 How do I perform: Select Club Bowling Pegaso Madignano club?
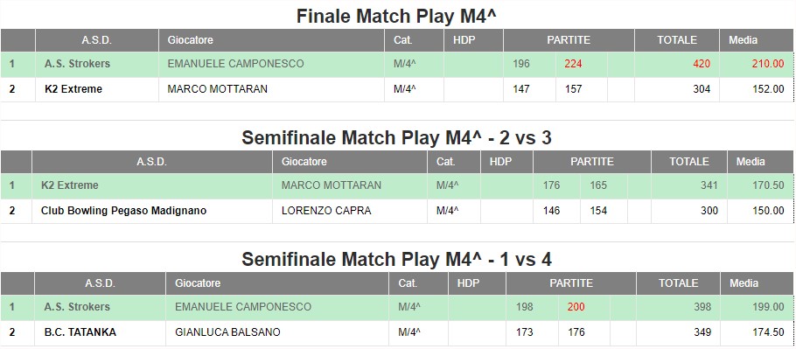coord(124,211)
